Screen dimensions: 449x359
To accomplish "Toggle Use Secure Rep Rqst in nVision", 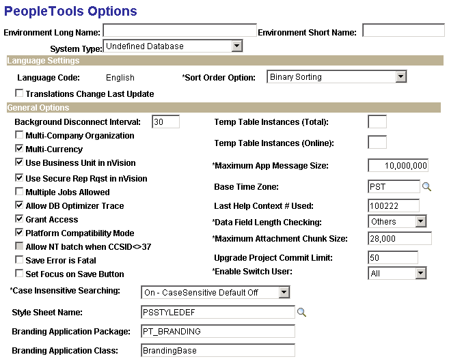I will (x=19, y=178).
